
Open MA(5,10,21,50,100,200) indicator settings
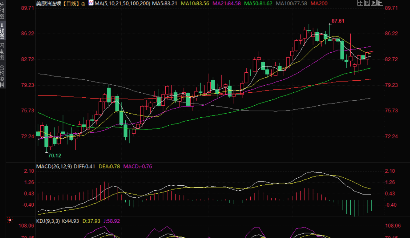122,3
